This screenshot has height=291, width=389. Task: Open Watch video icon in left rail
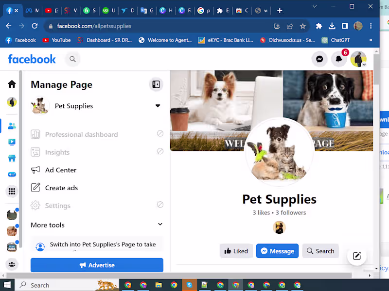[12, 142]
